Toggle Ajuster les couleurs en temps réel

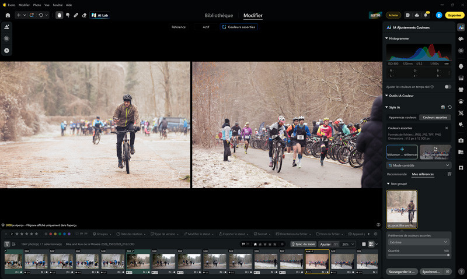point(448,87)
